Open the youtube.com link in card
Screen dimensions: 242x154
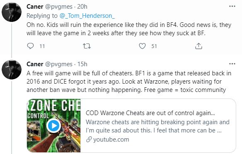click(x=111, y=140)
